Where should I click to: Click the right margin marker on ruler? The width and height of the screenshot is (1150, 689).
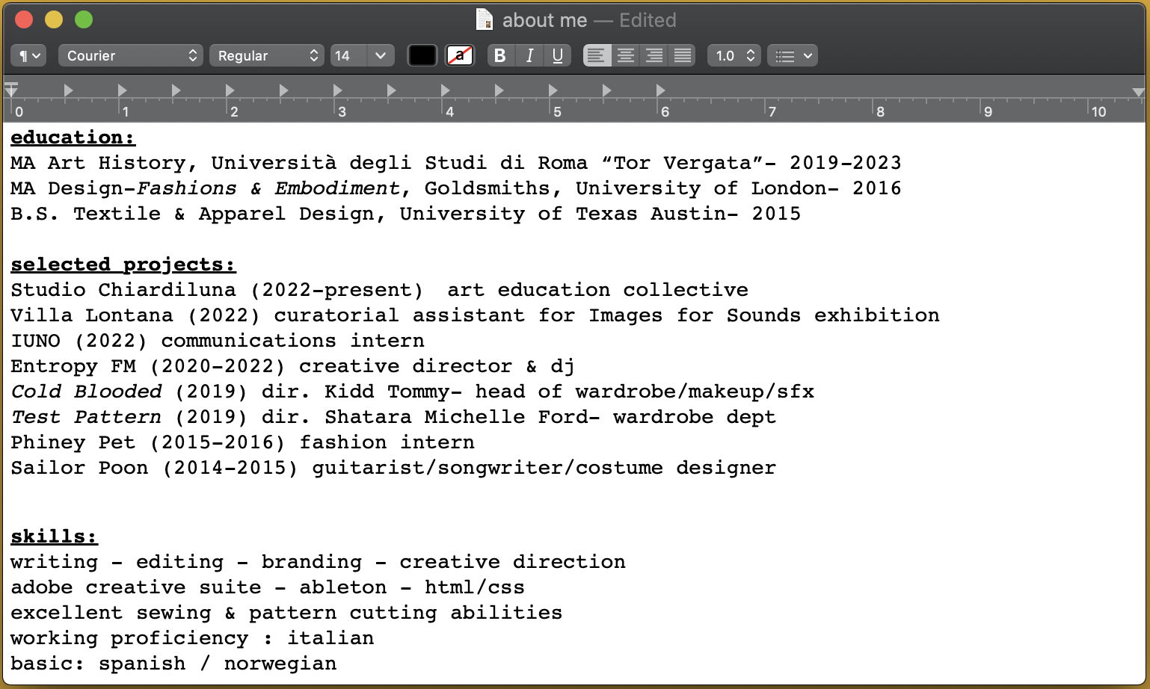(1138, 92)
